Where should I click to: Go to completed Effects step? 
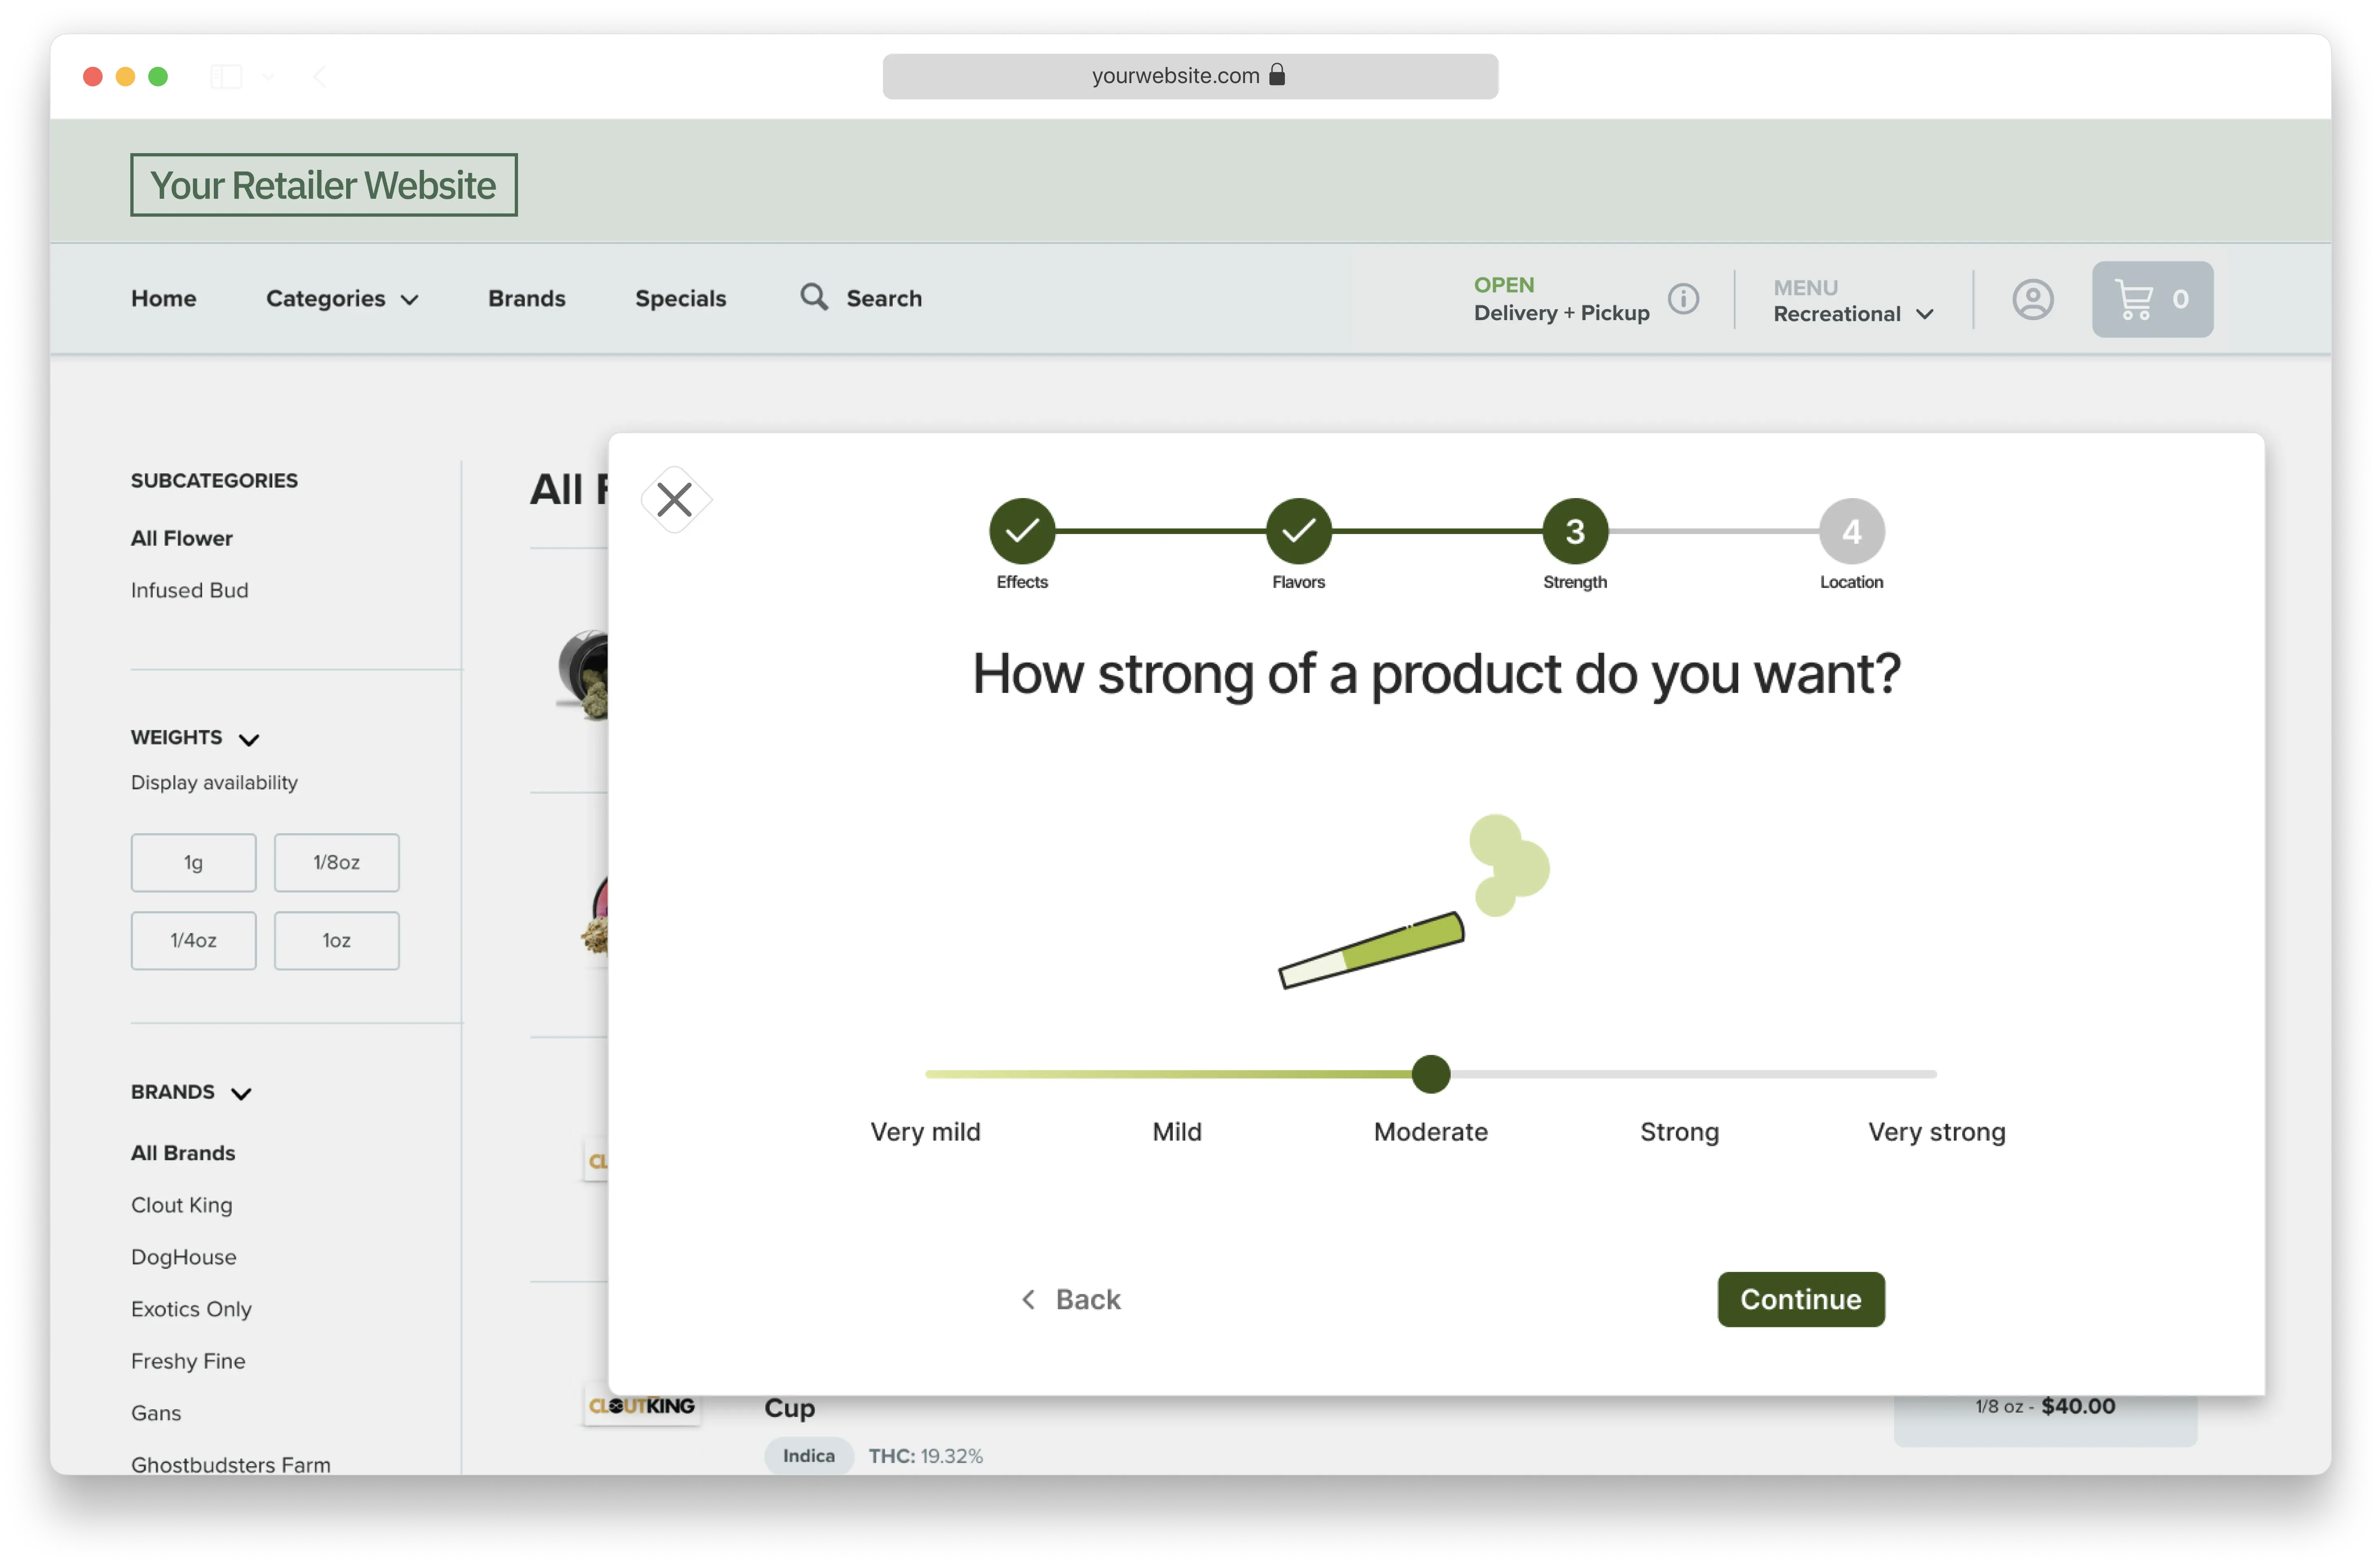click(x=1022, y=531)
